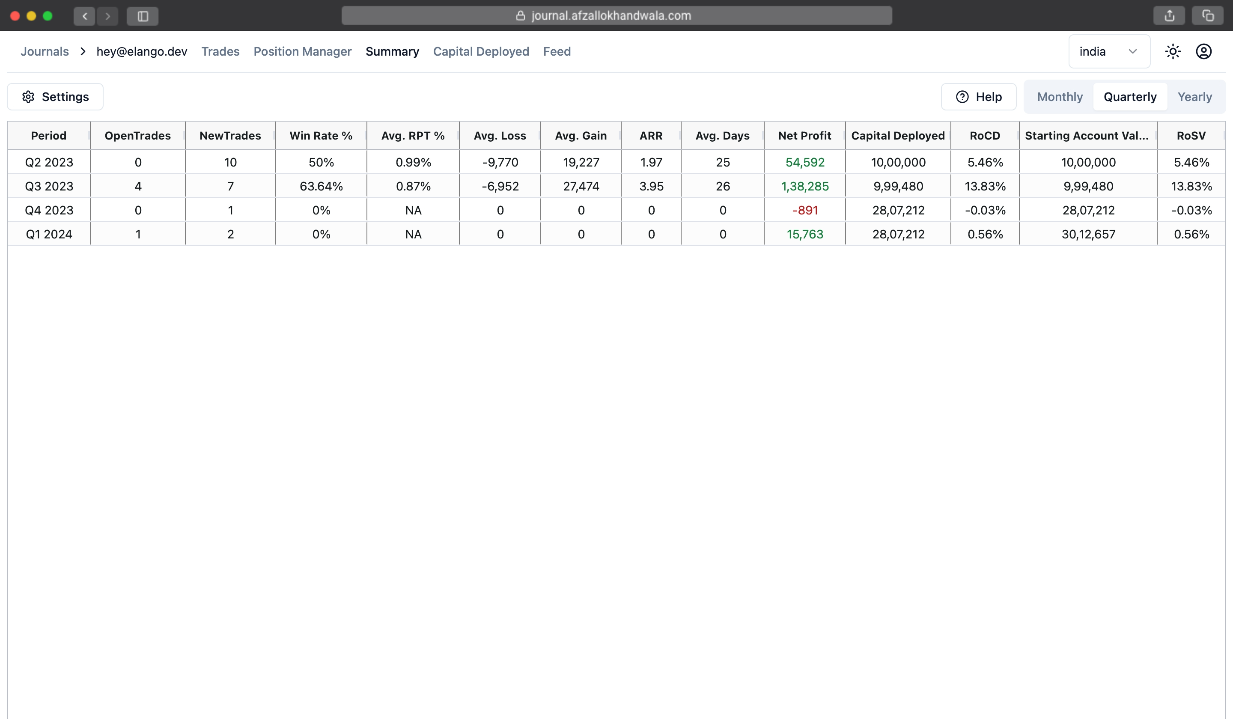Image resolution: width=1233 pixels, height=720 pixels.
Task: Toggle the browser sidebar icon
Action: (x=143, y=16)
